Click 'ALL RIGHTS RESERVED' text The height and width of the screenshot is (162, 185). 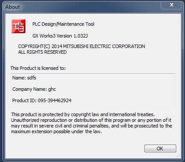[42, 52]
